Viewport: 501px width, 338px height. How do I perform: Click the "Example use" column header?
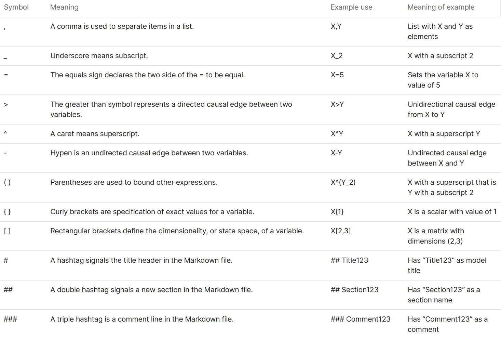pos(351,7)
